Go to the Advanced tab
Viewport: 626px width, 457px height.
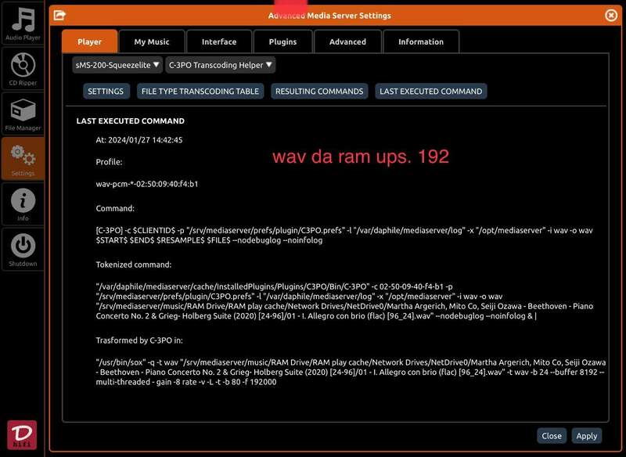[347, 41]
